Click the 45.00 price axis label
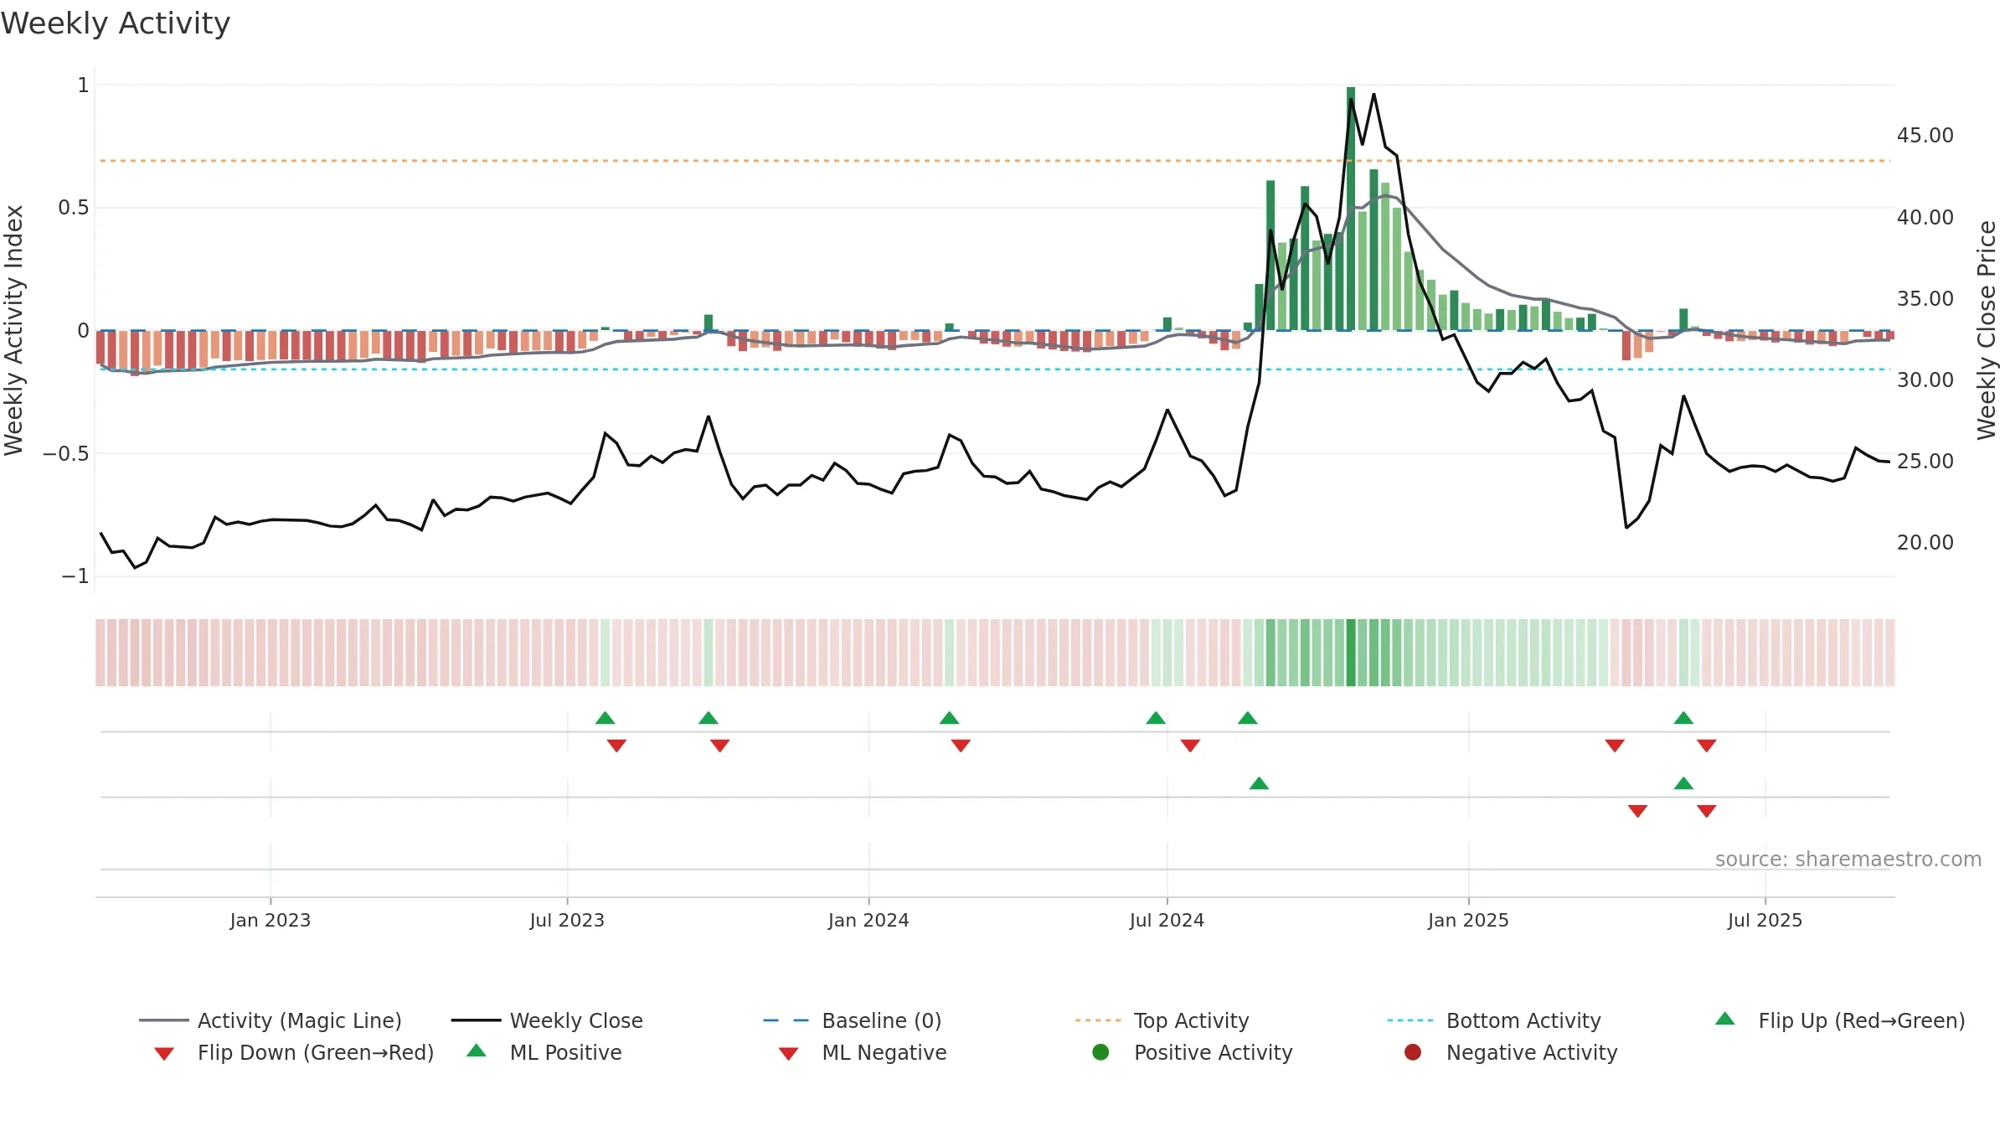This screenshot has width=2010, height=1131. tap(1925, 136)
